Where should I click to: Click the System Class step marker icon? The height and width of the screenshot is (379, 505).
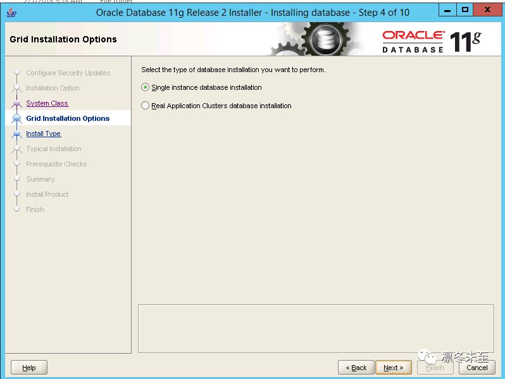(x=16, y=103)
